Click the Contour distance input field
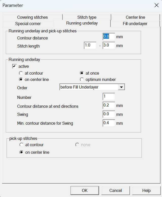 [x=109, y=37]
